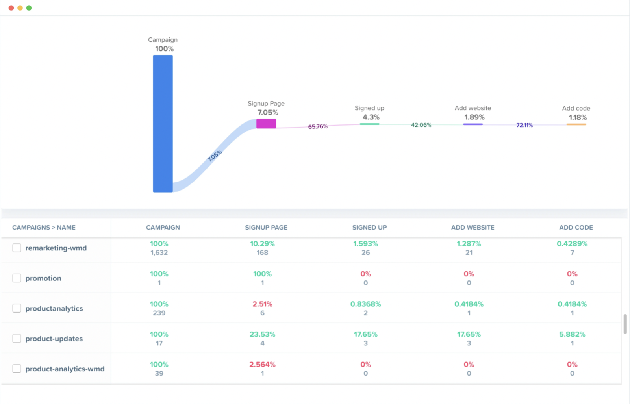Viewport: 630px width, 404px height.
Task: Click the 42.06% conversion label
Action: (421, 125)
